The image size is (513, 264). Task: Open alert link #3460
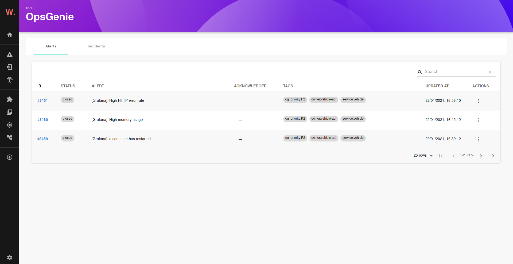tap(42, 120)
